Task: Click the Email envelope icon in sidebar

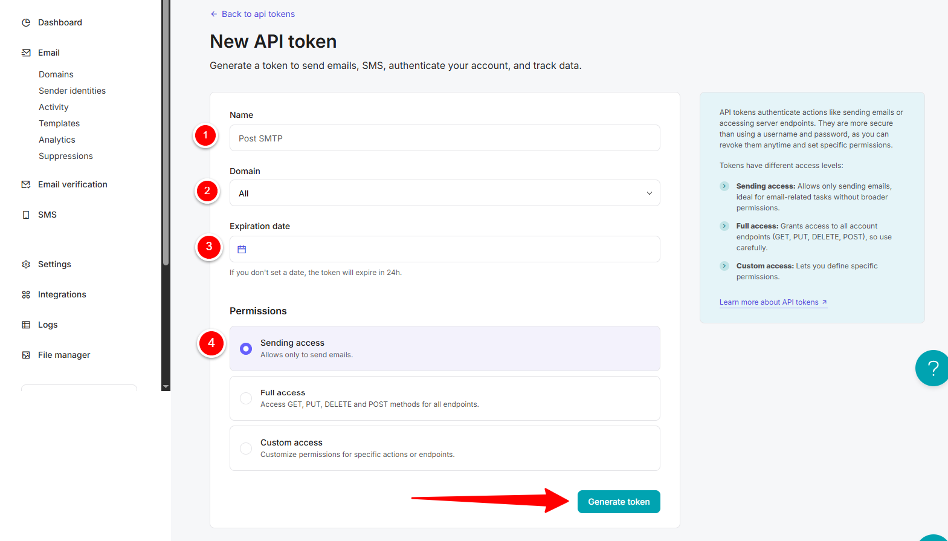Action: click(26, 53)
